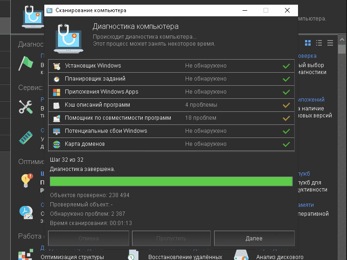Click 'Проверяемый объект: -' text
This screenshot has width=347, height=260.
point(81,205)
